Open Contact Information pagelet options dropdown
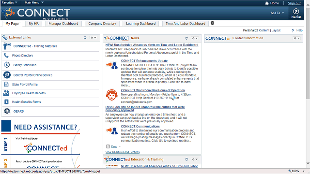 coord(296,38)
